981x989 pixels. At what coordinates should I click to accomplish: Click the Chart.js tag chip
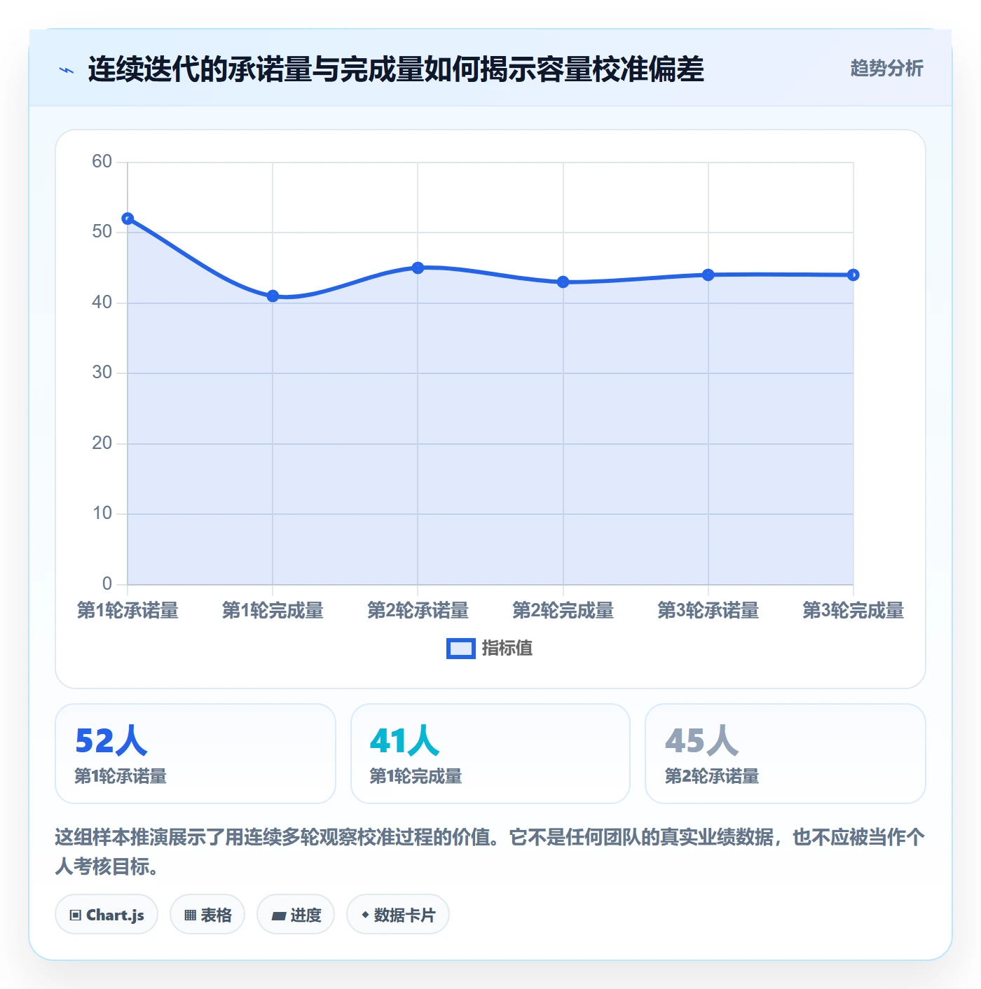(107, 915)
